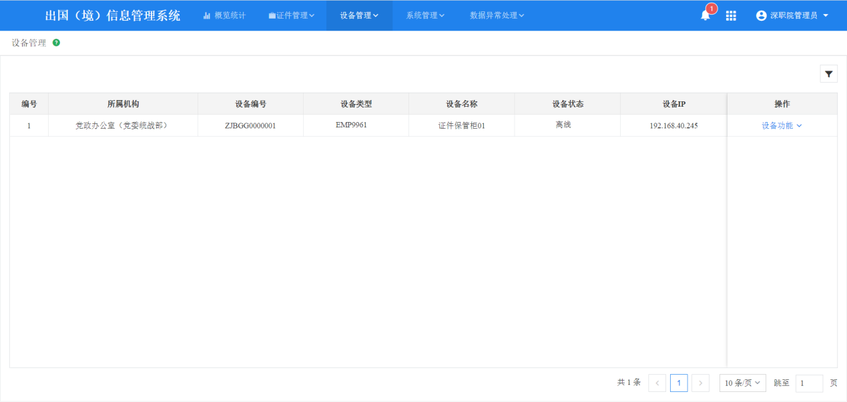The height and width of the screenshot is (402, 847).
Task: Open the 10 条/页 page size selector
Action: click(742, 383)
